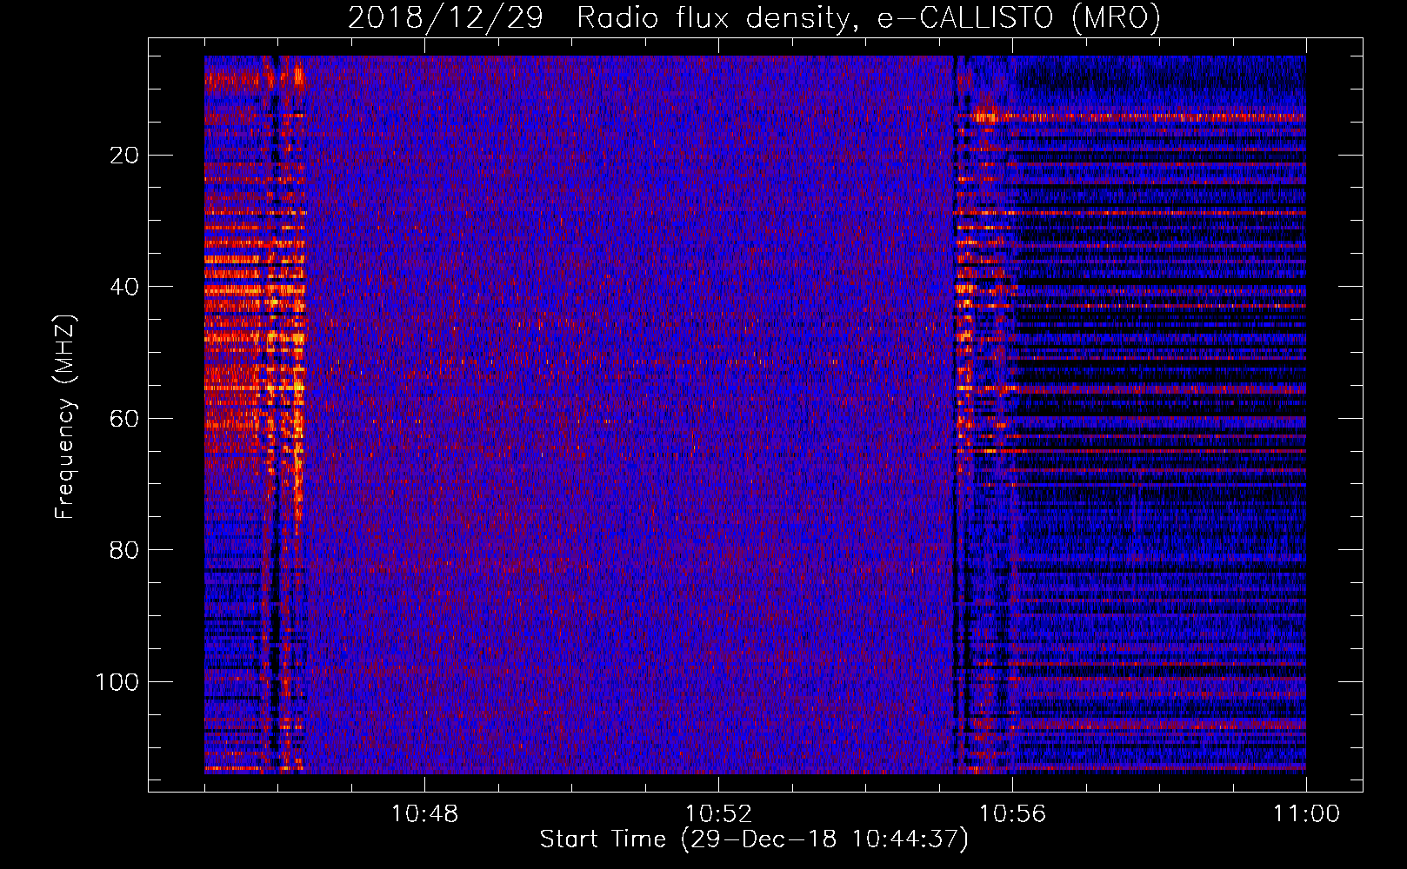Click the plot title 'Radio flux density, e-CALLISTO (MRO)'
The height and width of the screenshot is (869, 1407).
(869, 18)
